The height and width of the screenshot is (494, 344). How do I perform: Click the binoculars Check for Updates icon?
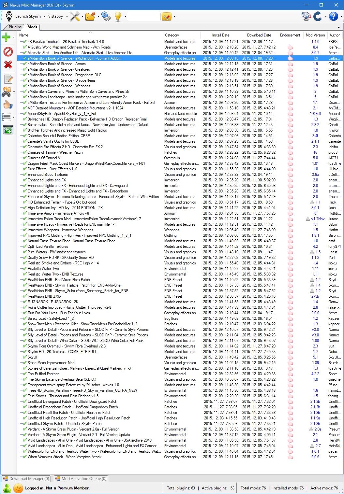point(6,92)
